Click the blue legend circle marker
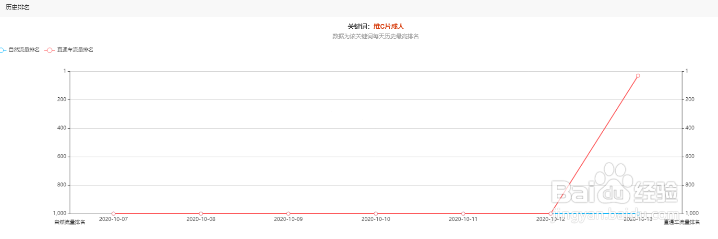The image size is (718, 239). pyautogui.click(x=1, y=50)
